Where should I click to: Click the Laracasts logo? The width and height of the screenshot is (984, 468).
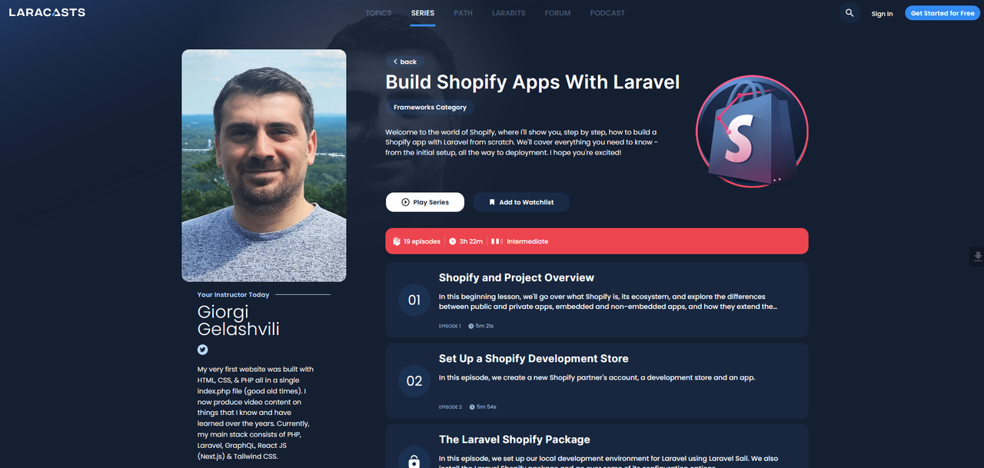(47, 13)
